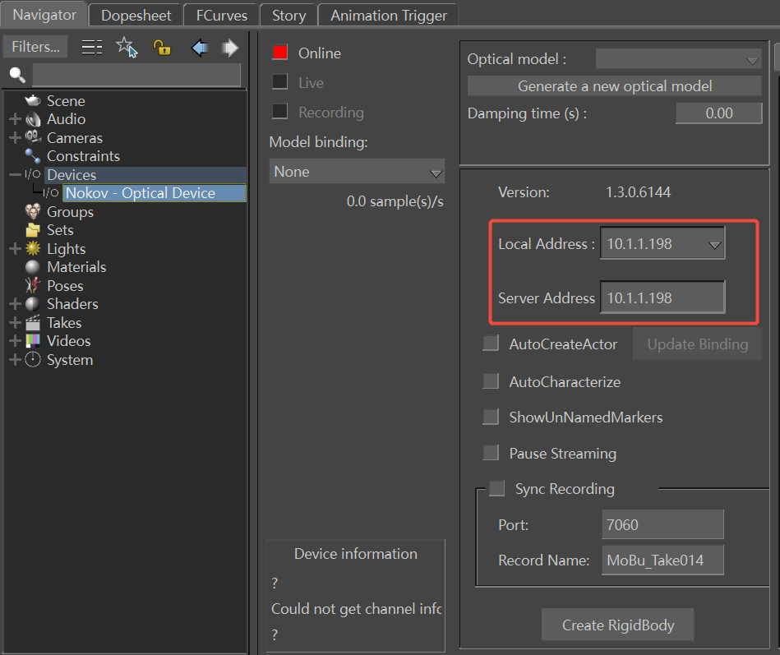This screenshot has width=780, height=655.
Task: Open the FCurves tab
Action: pyautogui.click(x=221, y=16)
